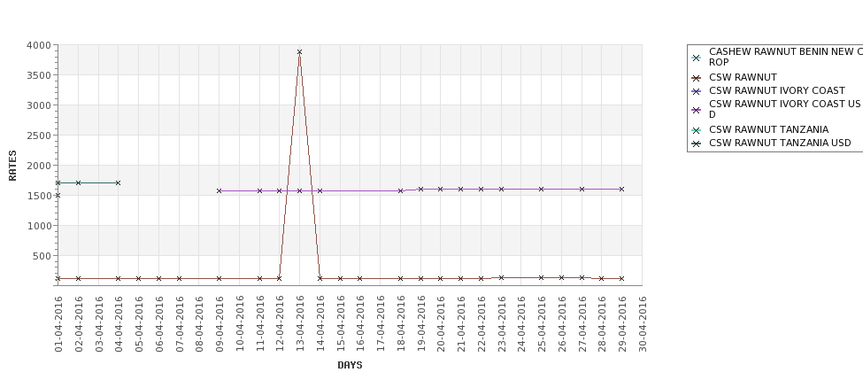Click the CSW RAWNUT point on 05-04-2016
The height and width of the screenshot is (380, 863).
tap(138, 279)
